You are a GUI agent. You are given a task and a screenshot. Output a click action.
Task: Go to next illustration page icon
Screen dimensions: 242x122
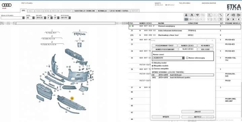click(239, 15)
